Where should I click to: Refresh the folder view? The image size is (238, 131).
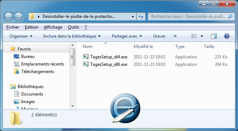141,16
